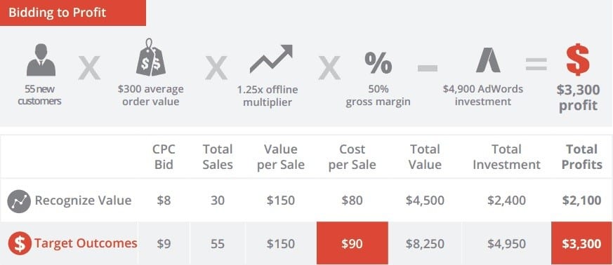Image resolution: width=613 pixels, height=265 pixels.
Task: Click the Recognize Value row label
Action: tap(83, 201)
